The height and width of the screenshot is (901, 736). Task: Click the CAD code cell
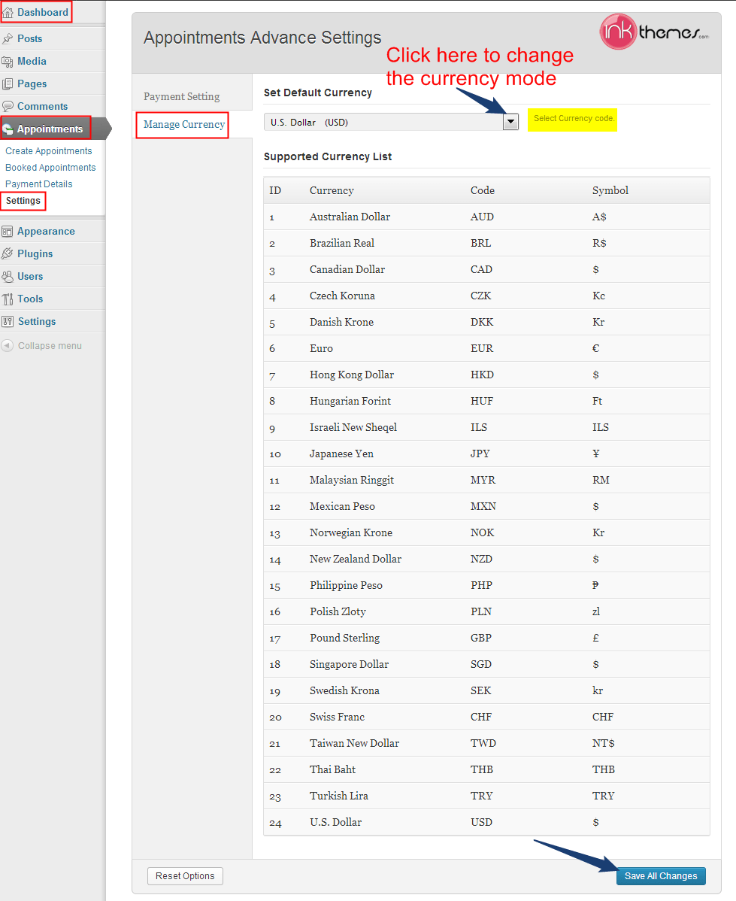tap(481, 270)
